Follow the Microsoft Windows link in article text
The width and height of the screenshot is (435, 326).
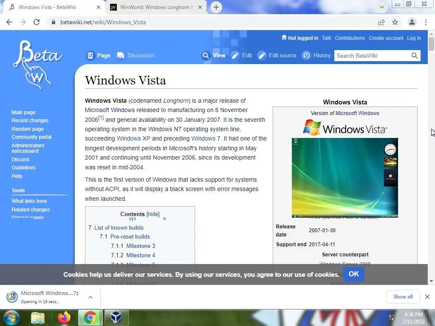[x=110, y=110]
